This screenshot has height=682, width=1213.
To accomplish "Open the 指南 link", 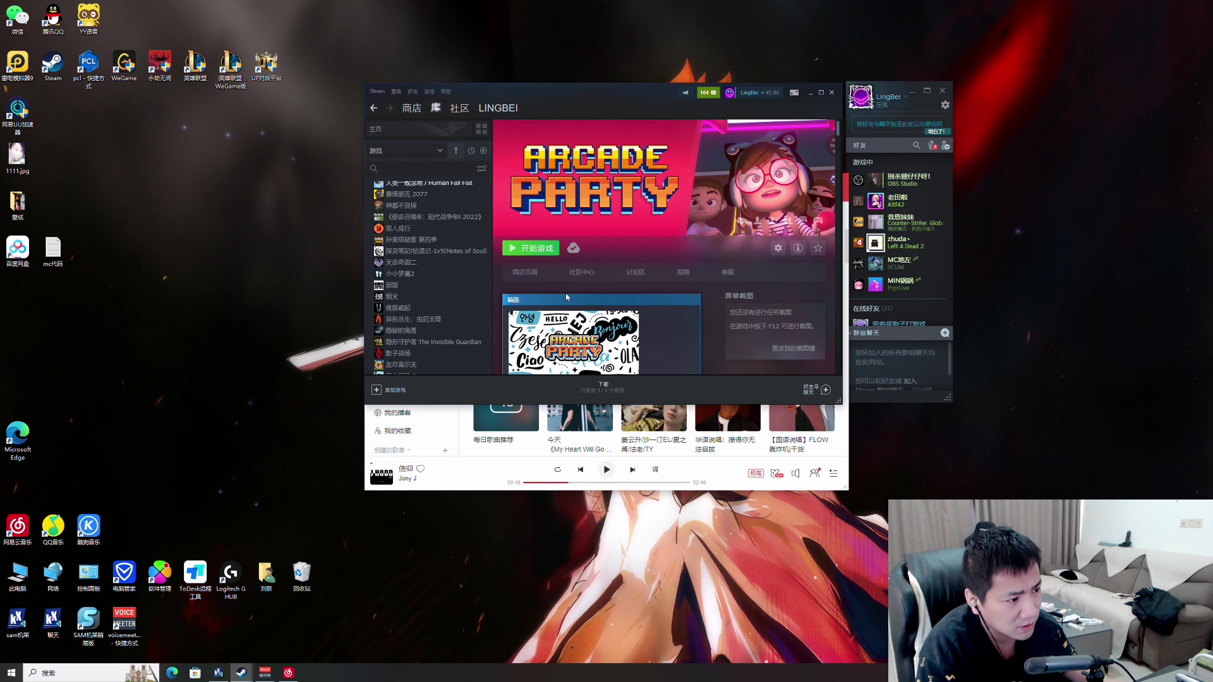I will tap(683, 272).
